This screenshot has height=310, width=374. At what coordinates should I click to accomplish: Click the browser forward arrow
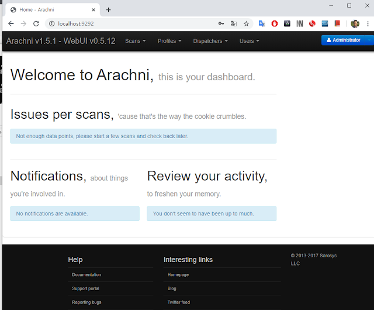point(23,23)
